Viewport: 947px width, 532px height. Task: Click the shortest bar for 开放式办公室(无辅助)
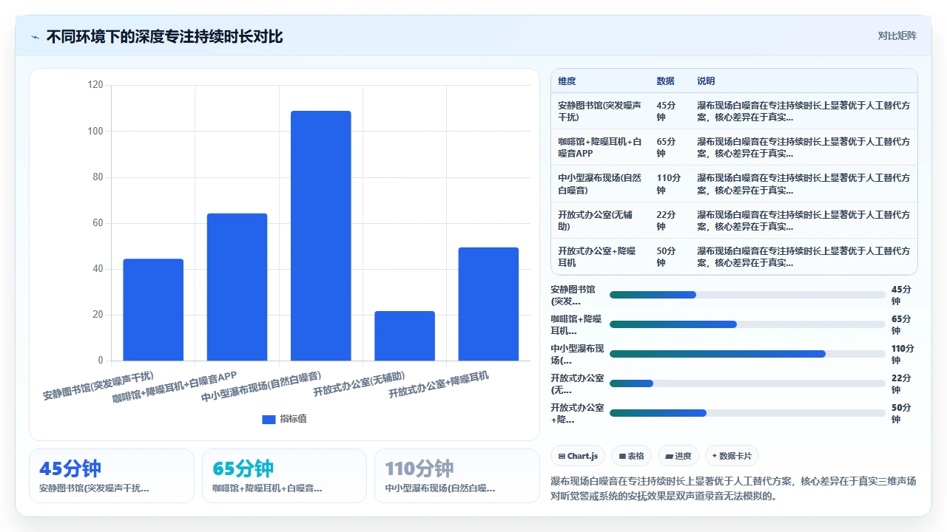[405, 335]
